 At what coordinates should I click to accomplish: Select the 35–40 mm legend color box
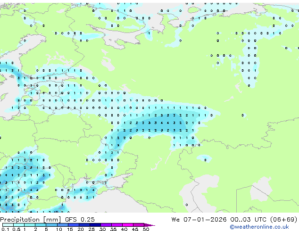click(x=117, y=225)
